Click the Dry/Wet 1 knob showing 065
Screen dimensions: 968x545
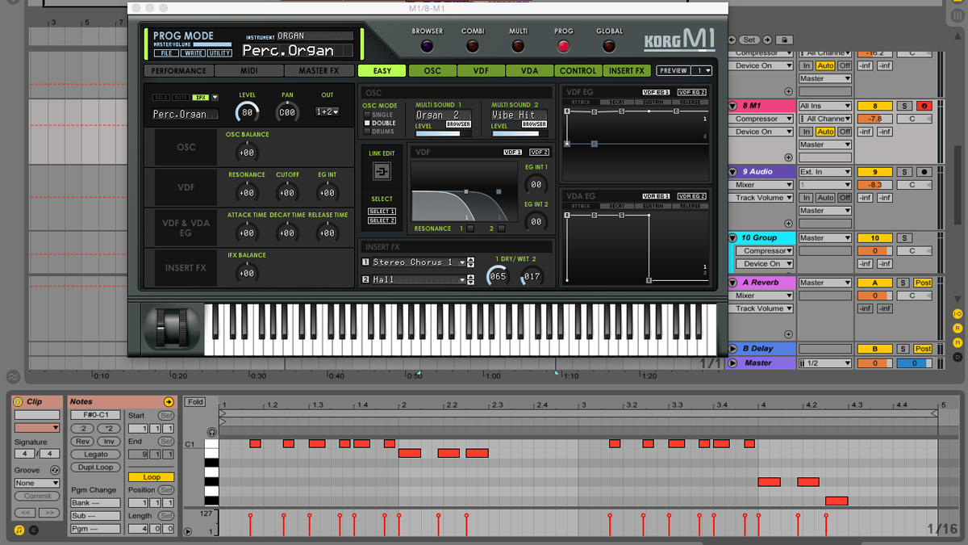click(x=498, y=276)
